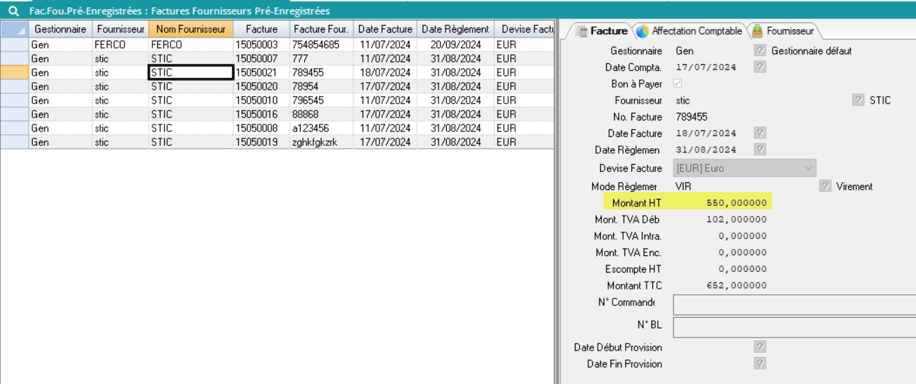The width and height of the screenshot is (916, 384).
Task: Toggle the Bon à Payer checkbox
Action: point(677,84)
